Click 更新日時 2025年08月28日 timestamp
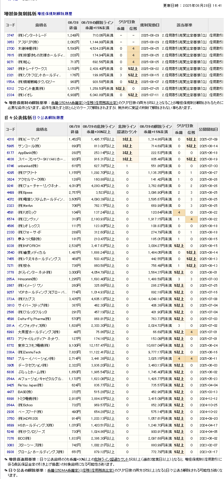 192,6
